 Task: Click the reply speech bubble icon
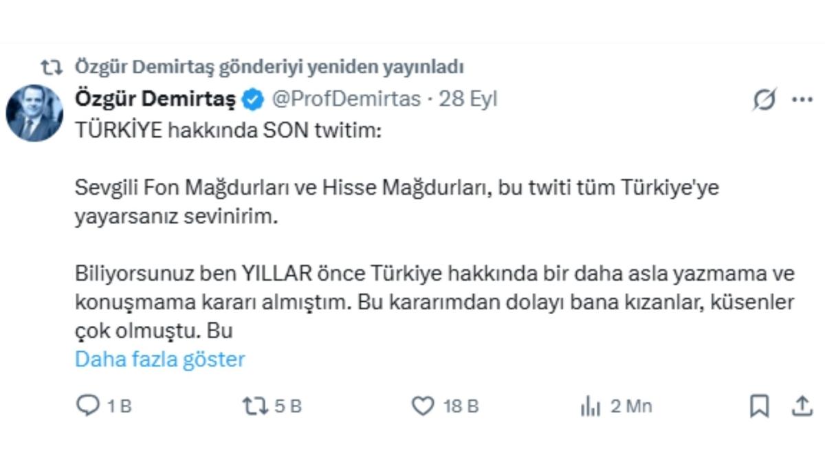pos(88,406)
